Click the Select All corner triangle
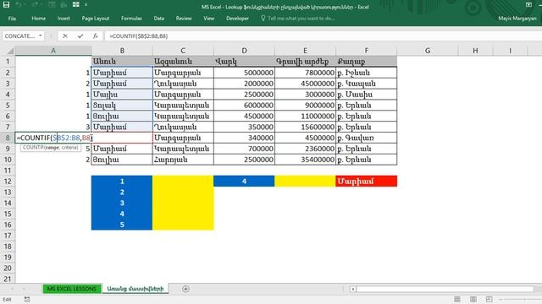The width and height of the screenshot is (542, 304). [x=10, y=51]
